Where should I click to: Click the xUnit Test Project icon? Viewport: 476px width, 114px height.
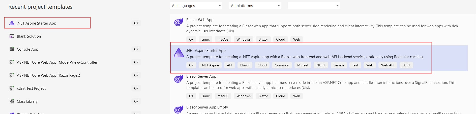(12, 88)
